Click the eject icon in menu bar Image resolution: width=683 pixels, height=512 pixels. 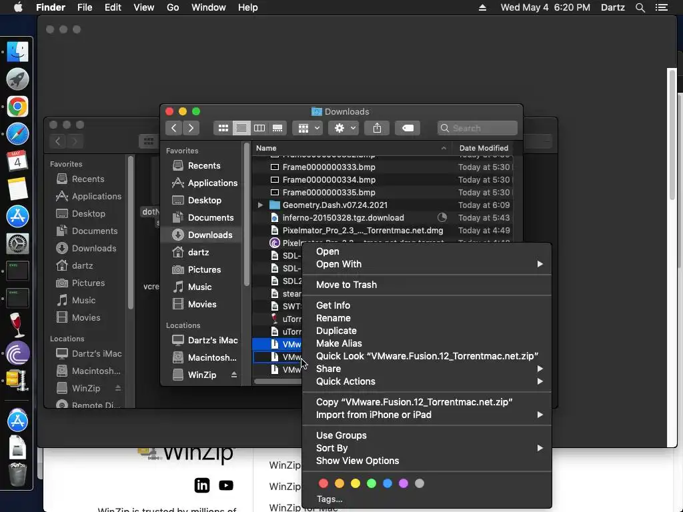pyautogui.click(x=483, y=7)
